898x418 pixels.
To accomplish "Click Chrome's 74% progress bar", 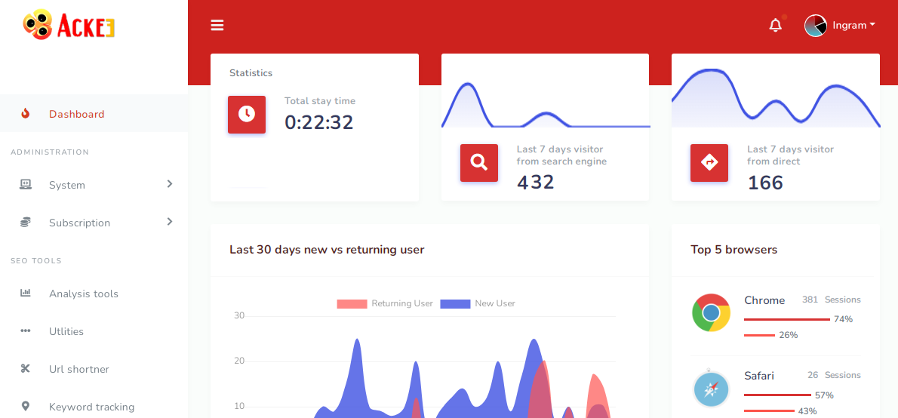I will click(786, 319).
